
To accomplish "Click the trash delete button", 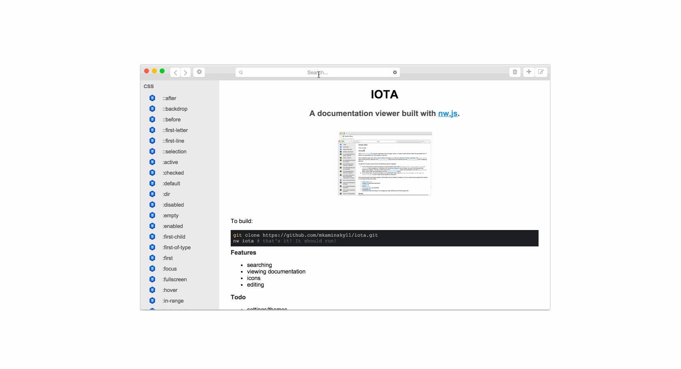I will pyautogui.click(x=515, y=72).
